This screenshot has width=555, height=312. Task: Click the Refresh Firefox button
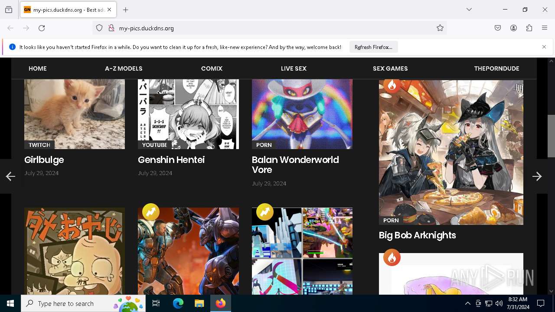coord(373,47)
